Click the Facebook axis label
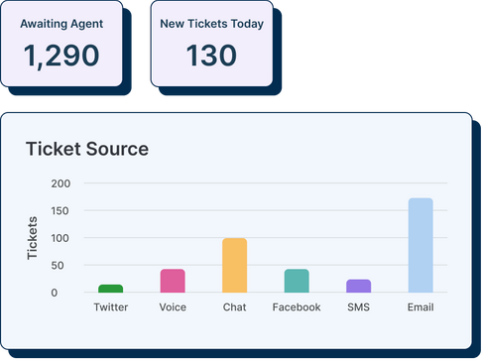Viewport: 484px width, 361px height. (x=297, y=307)
